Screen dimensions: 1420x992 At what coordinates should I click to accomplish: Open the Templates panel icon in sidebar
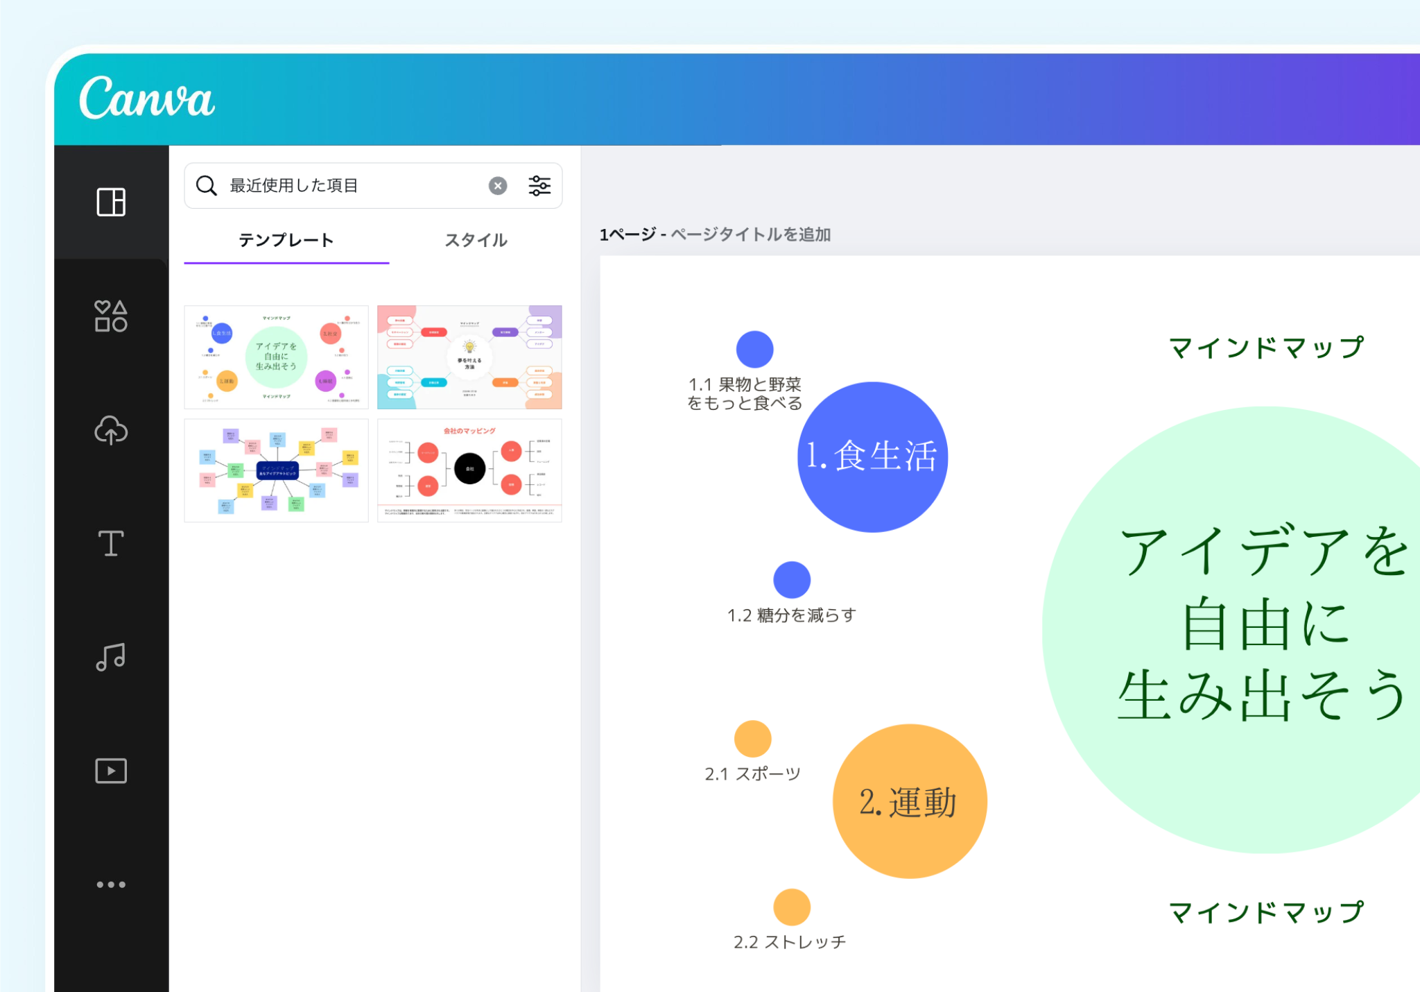pyautogui.click(x=111, y=202)
